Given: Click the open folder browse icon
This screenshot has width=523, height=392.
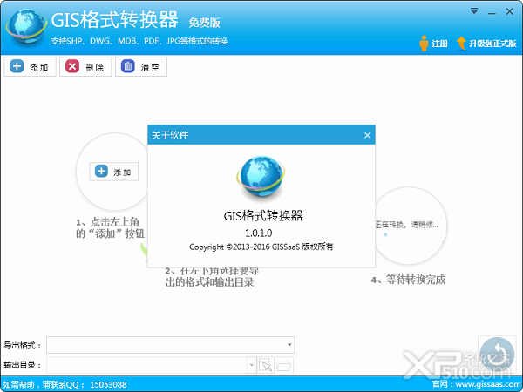Looking at the screenshot, I should tap(284, 365).
